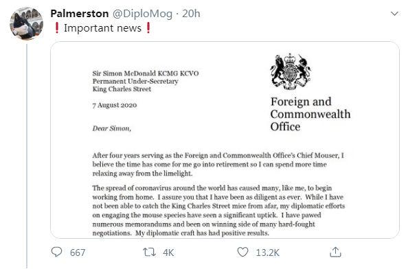Click the share upload icon
This screenshot has height=269, width=408.
(335, 252)
